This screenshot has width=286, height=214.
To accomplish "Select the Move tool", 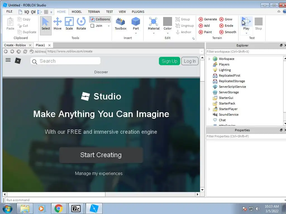I will 58,24.
